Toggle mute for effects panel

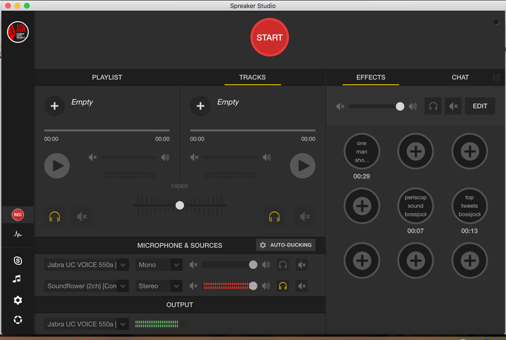pos(453,106)
